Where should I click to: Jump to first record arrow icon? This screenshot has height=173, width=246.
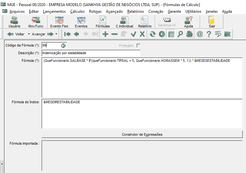point(67,34)
